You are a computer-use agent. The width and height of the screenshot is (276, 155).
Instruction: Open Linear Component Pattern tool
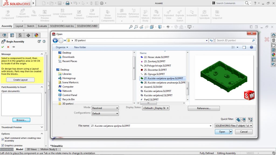point(63,13)
